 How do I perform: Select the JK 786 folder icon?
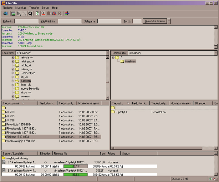4,120
